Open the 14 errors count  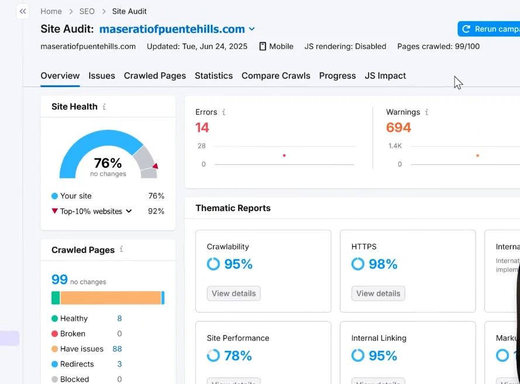pyautogui.click(x=202, y=127)
